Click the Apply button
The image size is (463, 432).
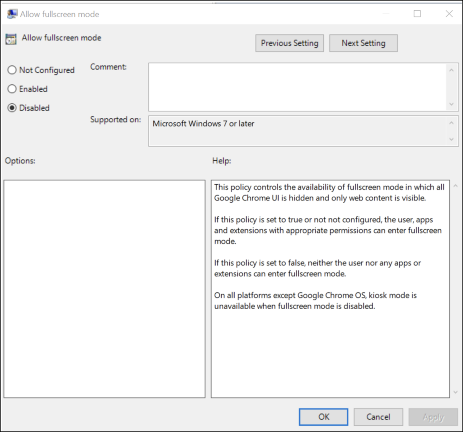click(x=433, y=417)
